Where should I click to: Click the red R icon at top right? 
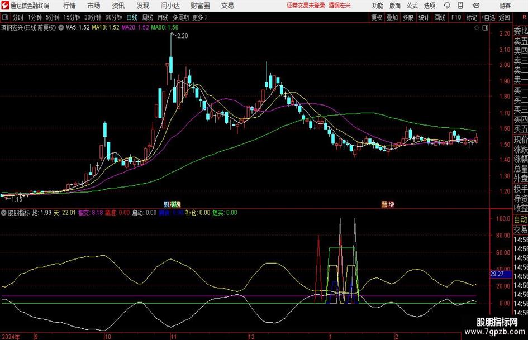[524, 17]
